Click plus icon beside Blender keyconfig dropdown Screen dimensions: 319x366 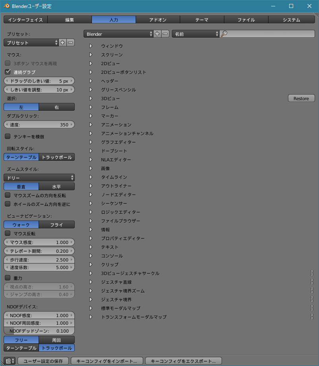[x=158, y=34]
